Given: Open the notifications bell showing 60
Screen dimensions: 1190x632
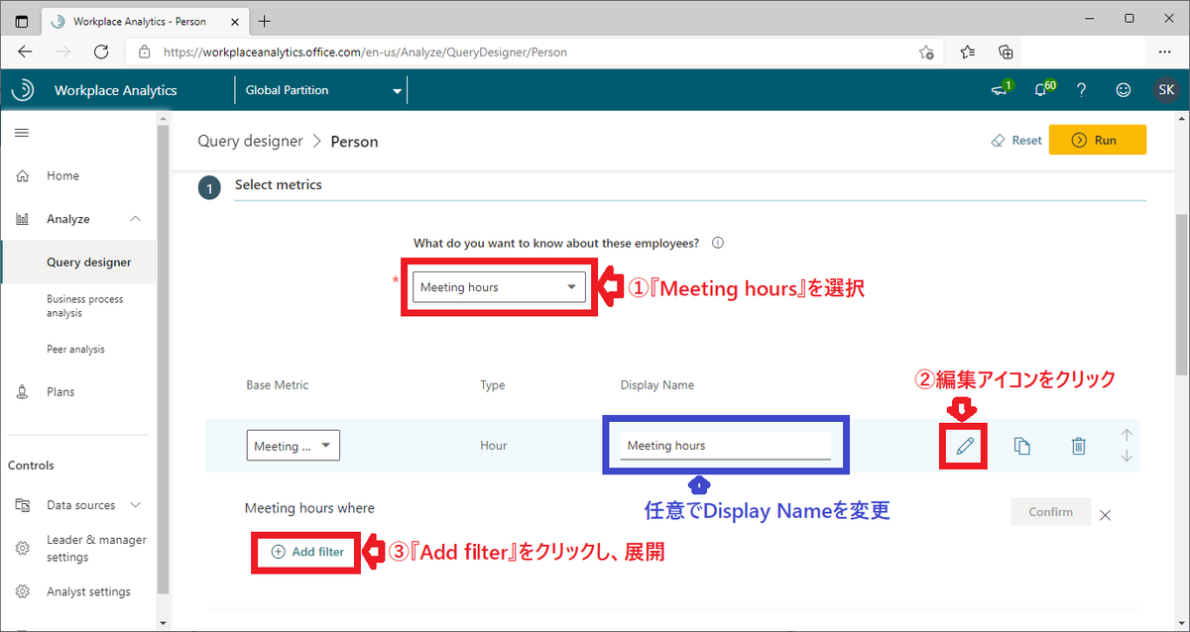Looking at the screenshot, I should pyautogui.click(x=1042, y=89).
